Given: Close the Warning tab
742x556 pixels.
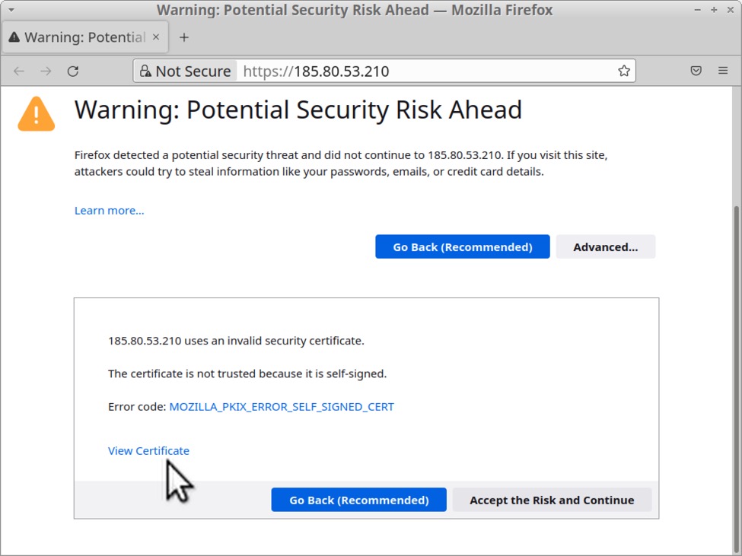Looking at the screenshot, I should coord(156,37).
